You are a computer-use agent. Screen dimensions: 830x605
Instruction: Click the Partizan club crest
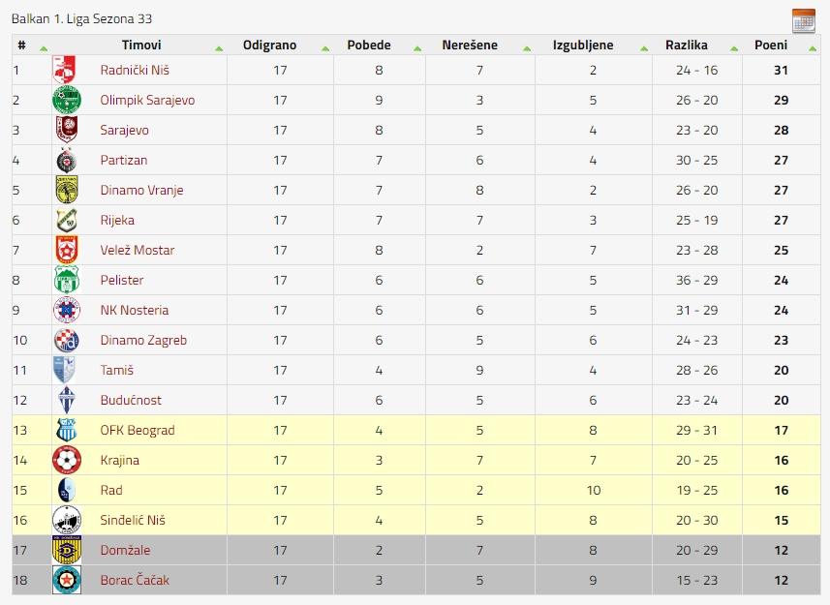pyautogui.click(x=67, y=161)
